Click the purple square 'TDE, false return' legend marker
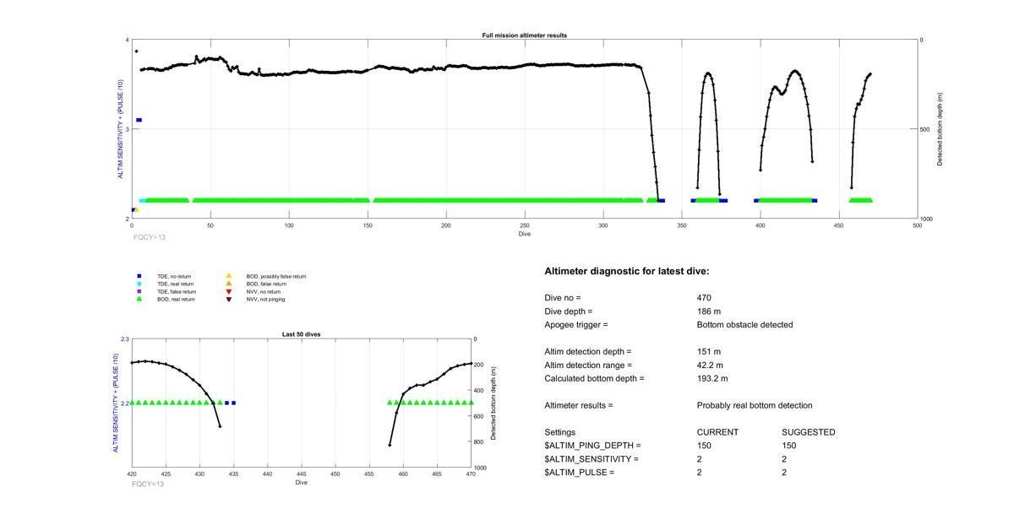Viewport: 1014px width, 525px height. pos(139,291)
